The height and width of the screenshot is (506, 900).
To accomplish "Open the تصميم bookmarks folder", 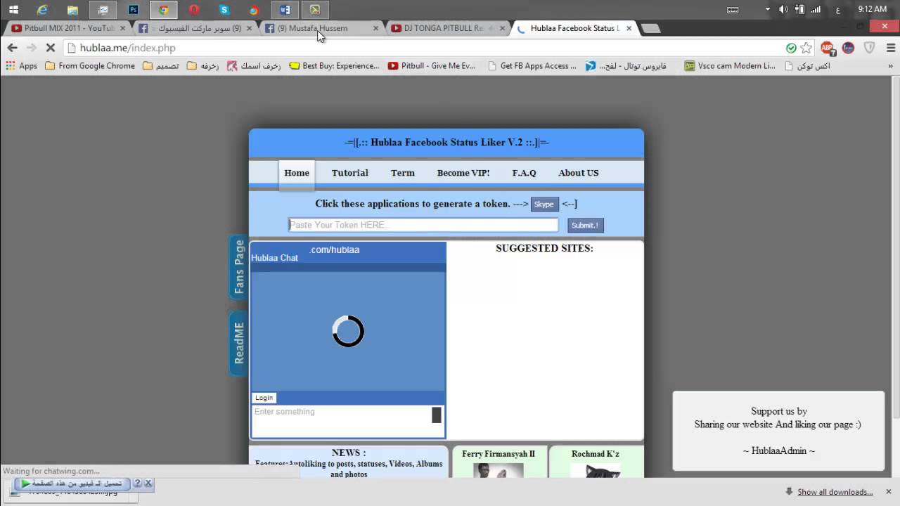I will [x=161, y=65].
